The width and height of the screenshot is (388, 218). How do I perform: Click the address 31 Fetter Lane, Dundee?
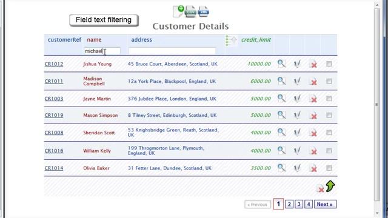pos(170,168)
